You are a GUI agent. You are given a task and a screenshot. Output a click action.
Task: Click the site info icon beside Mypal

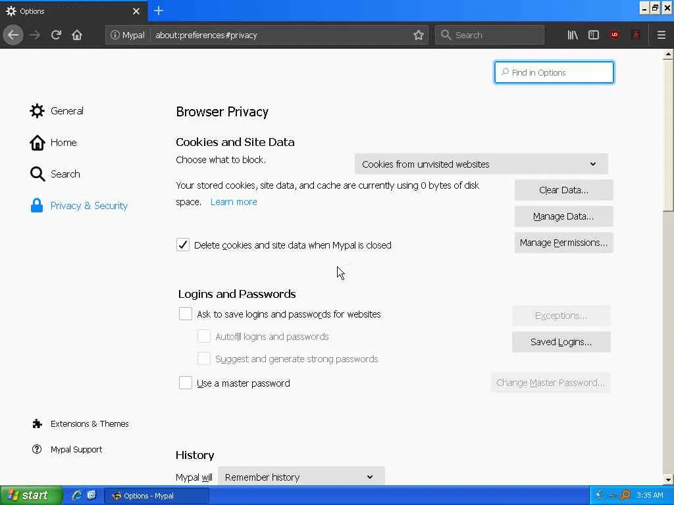point(115,35)
